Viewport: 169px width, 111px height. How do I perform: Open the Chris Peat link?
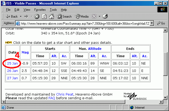[x=65, y=94]
